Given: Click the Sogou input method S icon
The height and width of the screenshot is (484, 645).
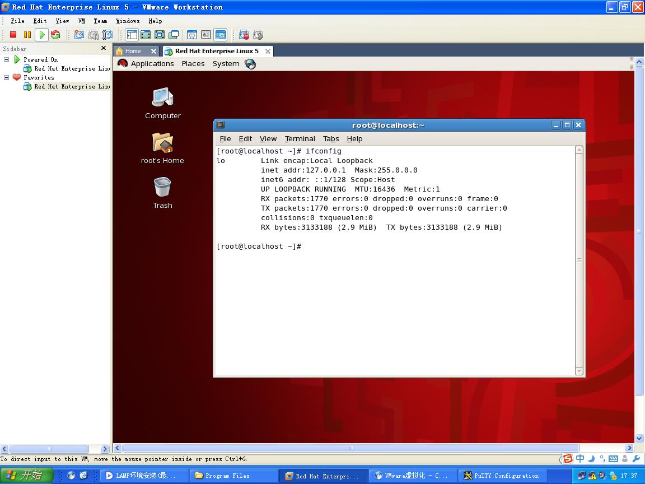Looking at the screenshot, I should tap(568, 458).
